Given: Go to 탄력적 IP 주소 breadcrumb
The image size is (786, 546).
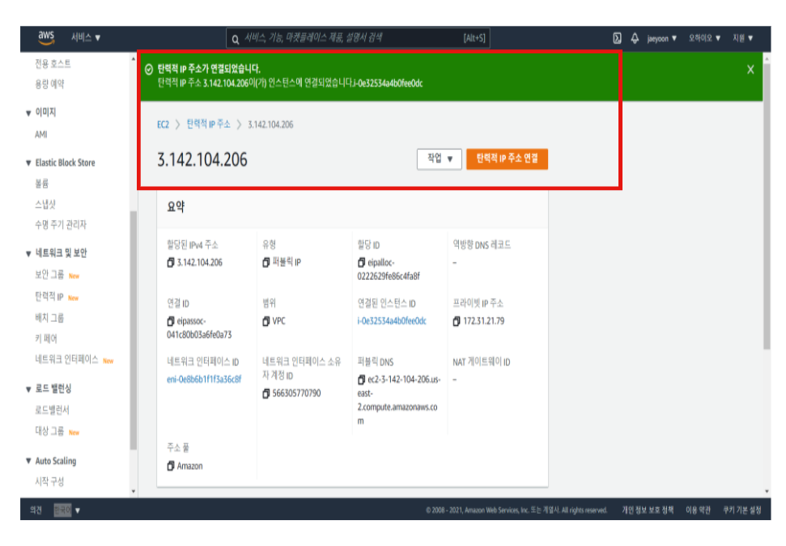Looking at the screenshot, I should tap(209, 124).
